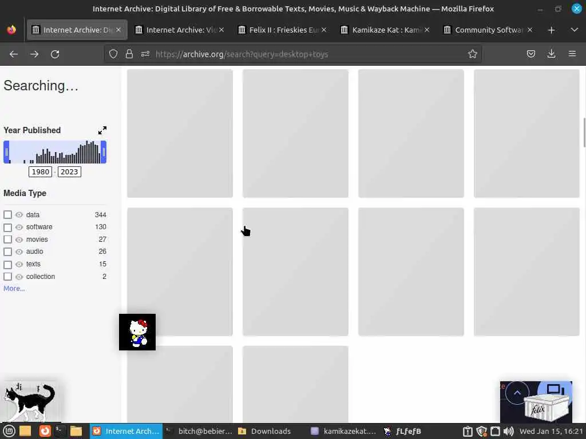
Task: Switch to Community Software tab
Action: (488, 30)
